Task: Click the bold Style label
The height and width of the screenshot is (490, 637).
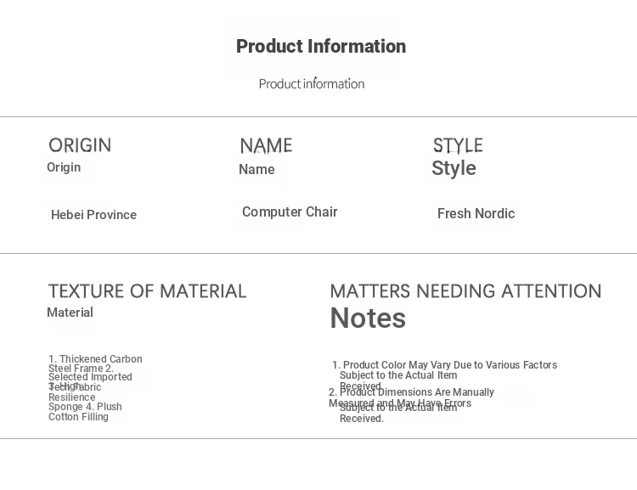Action: tap(454, 168)
